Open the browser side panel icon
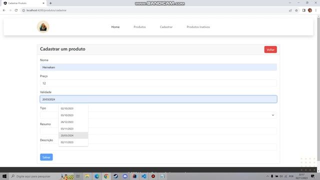This screenshot has height=180, width=320. point(303,10)
